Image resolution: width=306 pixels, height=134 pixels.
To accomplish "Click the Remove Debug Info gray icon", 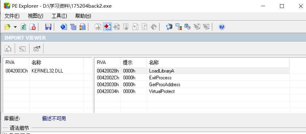I will [x=197, y=27].
